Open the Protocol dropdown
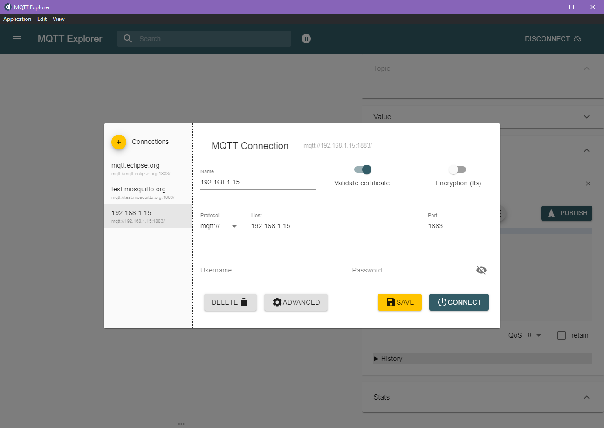The height and width of the screenshot is (428, 604). [x=220, y=226]
